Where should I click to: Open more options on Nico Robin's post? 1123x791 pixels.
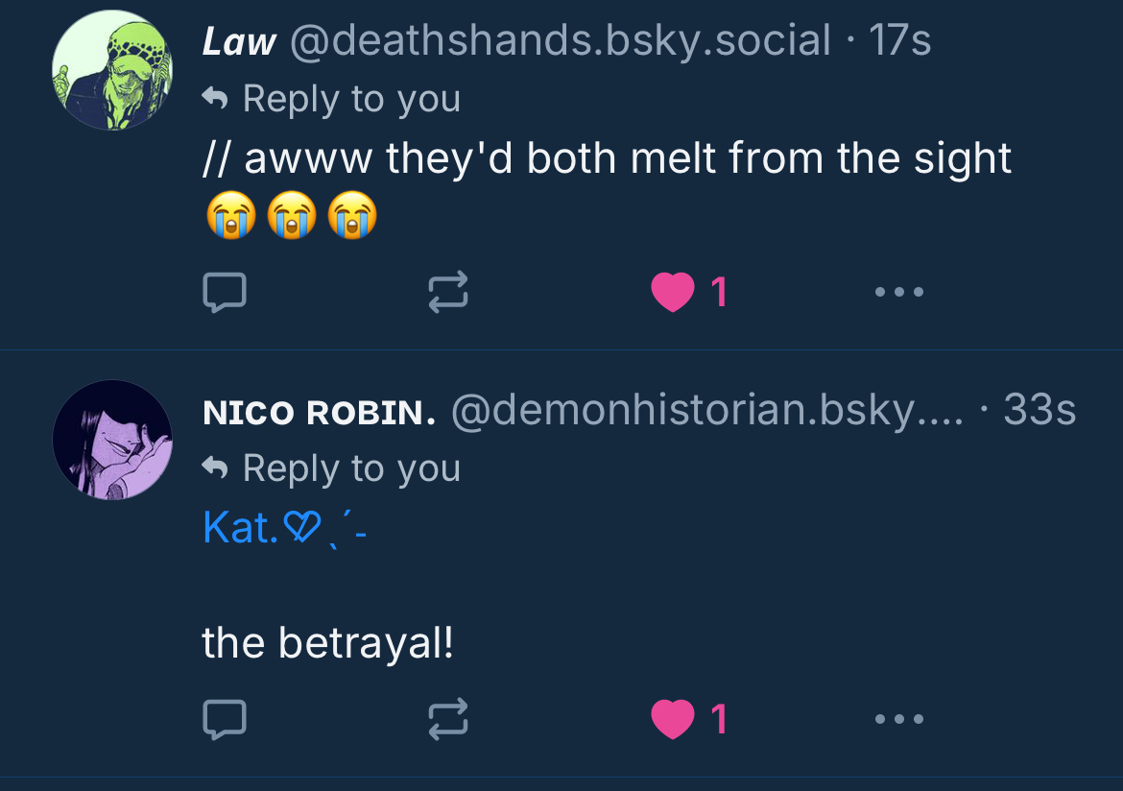(x=899, y=718)
